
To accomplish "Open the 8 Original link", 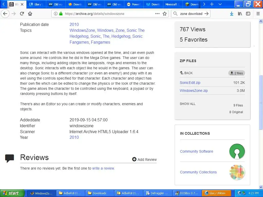I will click(x=236, y=112).
